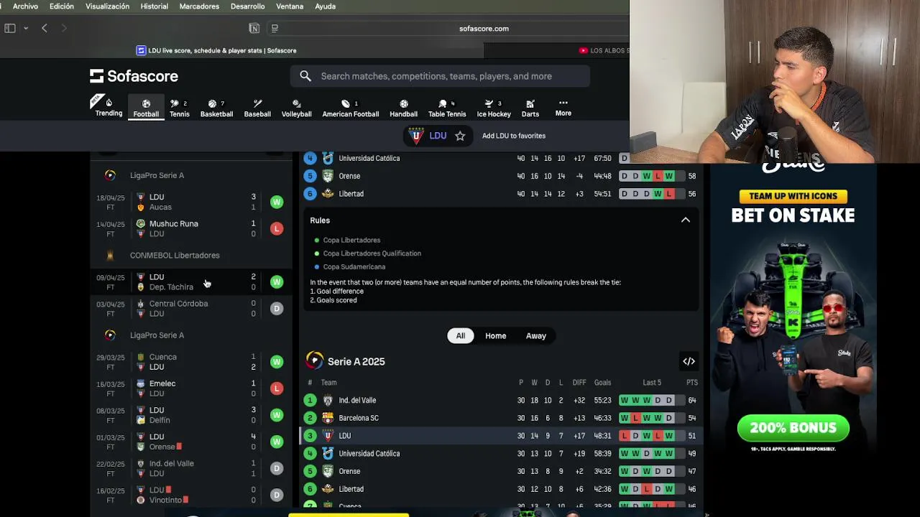
Task: Click the D result badge for Central Córdoba match
Action: pyautogui.click(x=277, y=308)
